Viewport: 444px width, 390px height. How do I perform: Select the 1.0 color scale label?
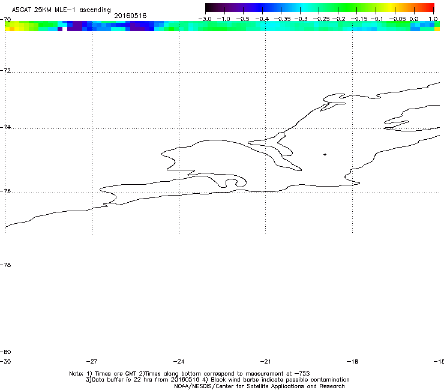tap(433, 19)
